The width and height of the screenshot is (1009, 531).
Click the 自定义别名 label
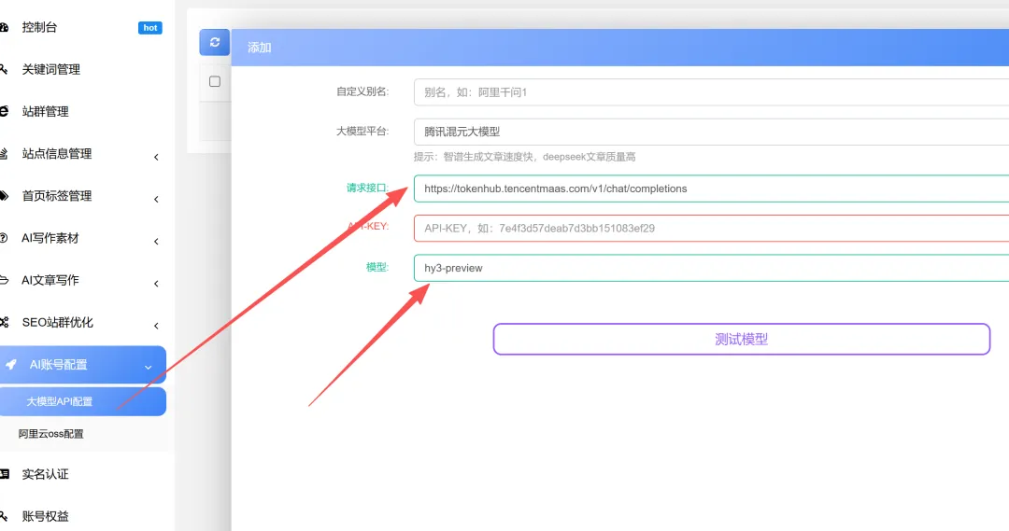[x=362, y=92]
